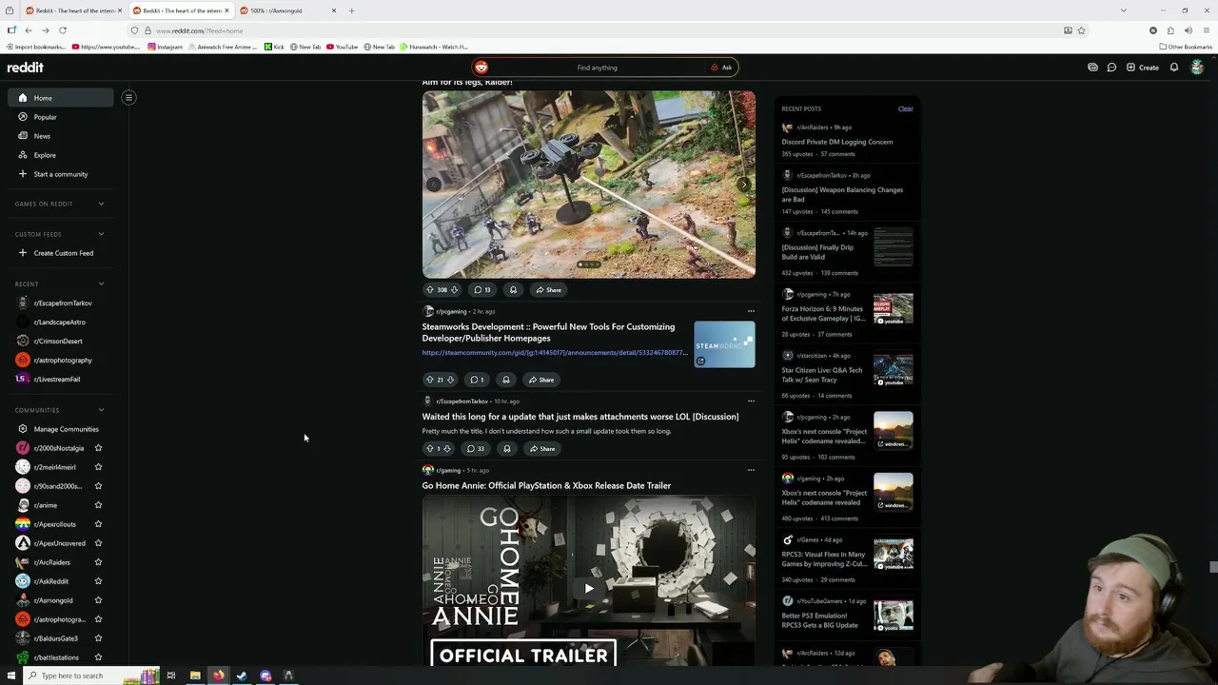Open News in the sidebar
The width and height of the screenshot is (1218, 685).
60,136
